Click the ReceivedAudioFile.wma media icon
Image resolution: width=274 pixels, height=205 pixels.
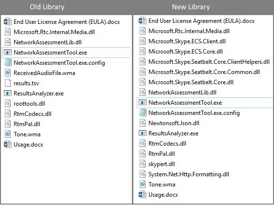coord(8,73)
